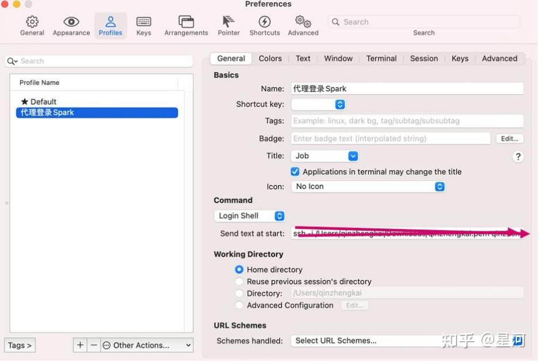Open the 'No Icon' dropdown

tap(368, 186)
